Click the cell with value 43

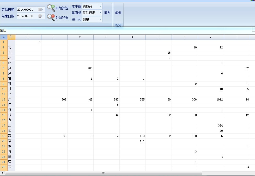[x=54, y=136]
